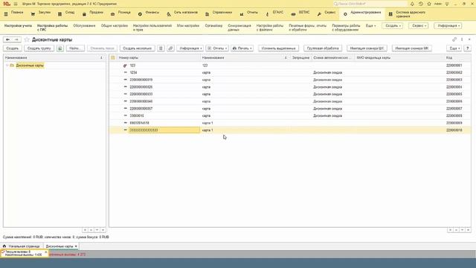Click Групповая обработка button
The width and height of the screenshot is (476, 268).
click(x=323, y=48)
